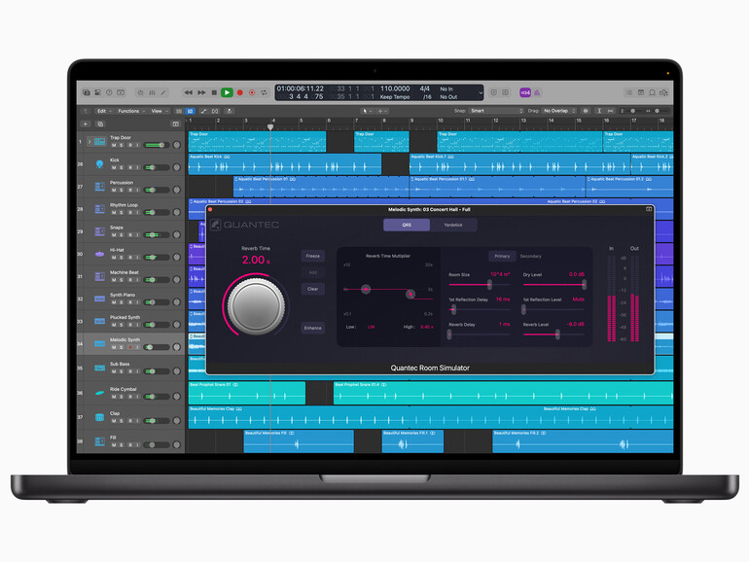Click the purple count-in 1234 button
The image size is (749, 562).
[525, 92]
